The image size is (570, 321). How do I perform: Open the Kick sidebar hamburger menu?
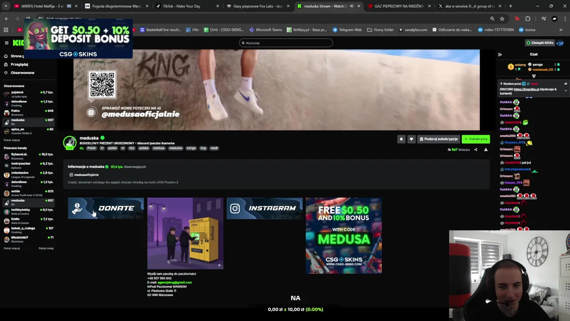pos(6,43)
